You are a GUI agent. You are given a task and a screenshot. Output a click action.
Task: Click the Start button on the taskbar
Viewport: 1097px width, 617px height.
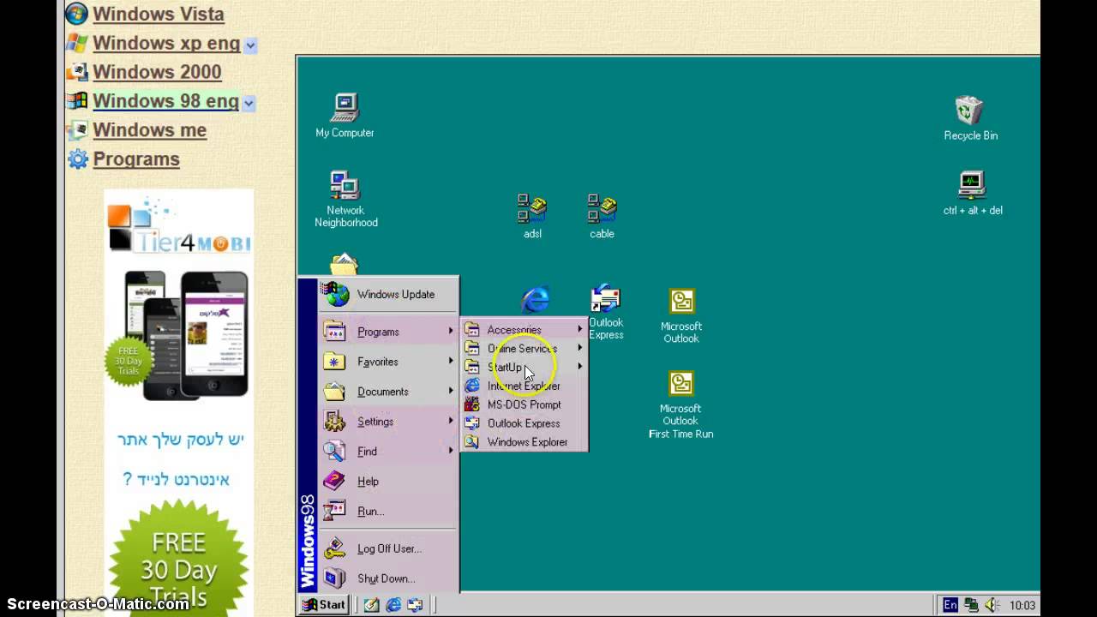tap(324, 605)
